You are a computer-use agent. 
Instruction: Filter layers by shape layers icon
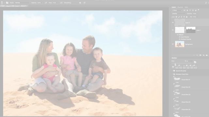click(193, 10)
